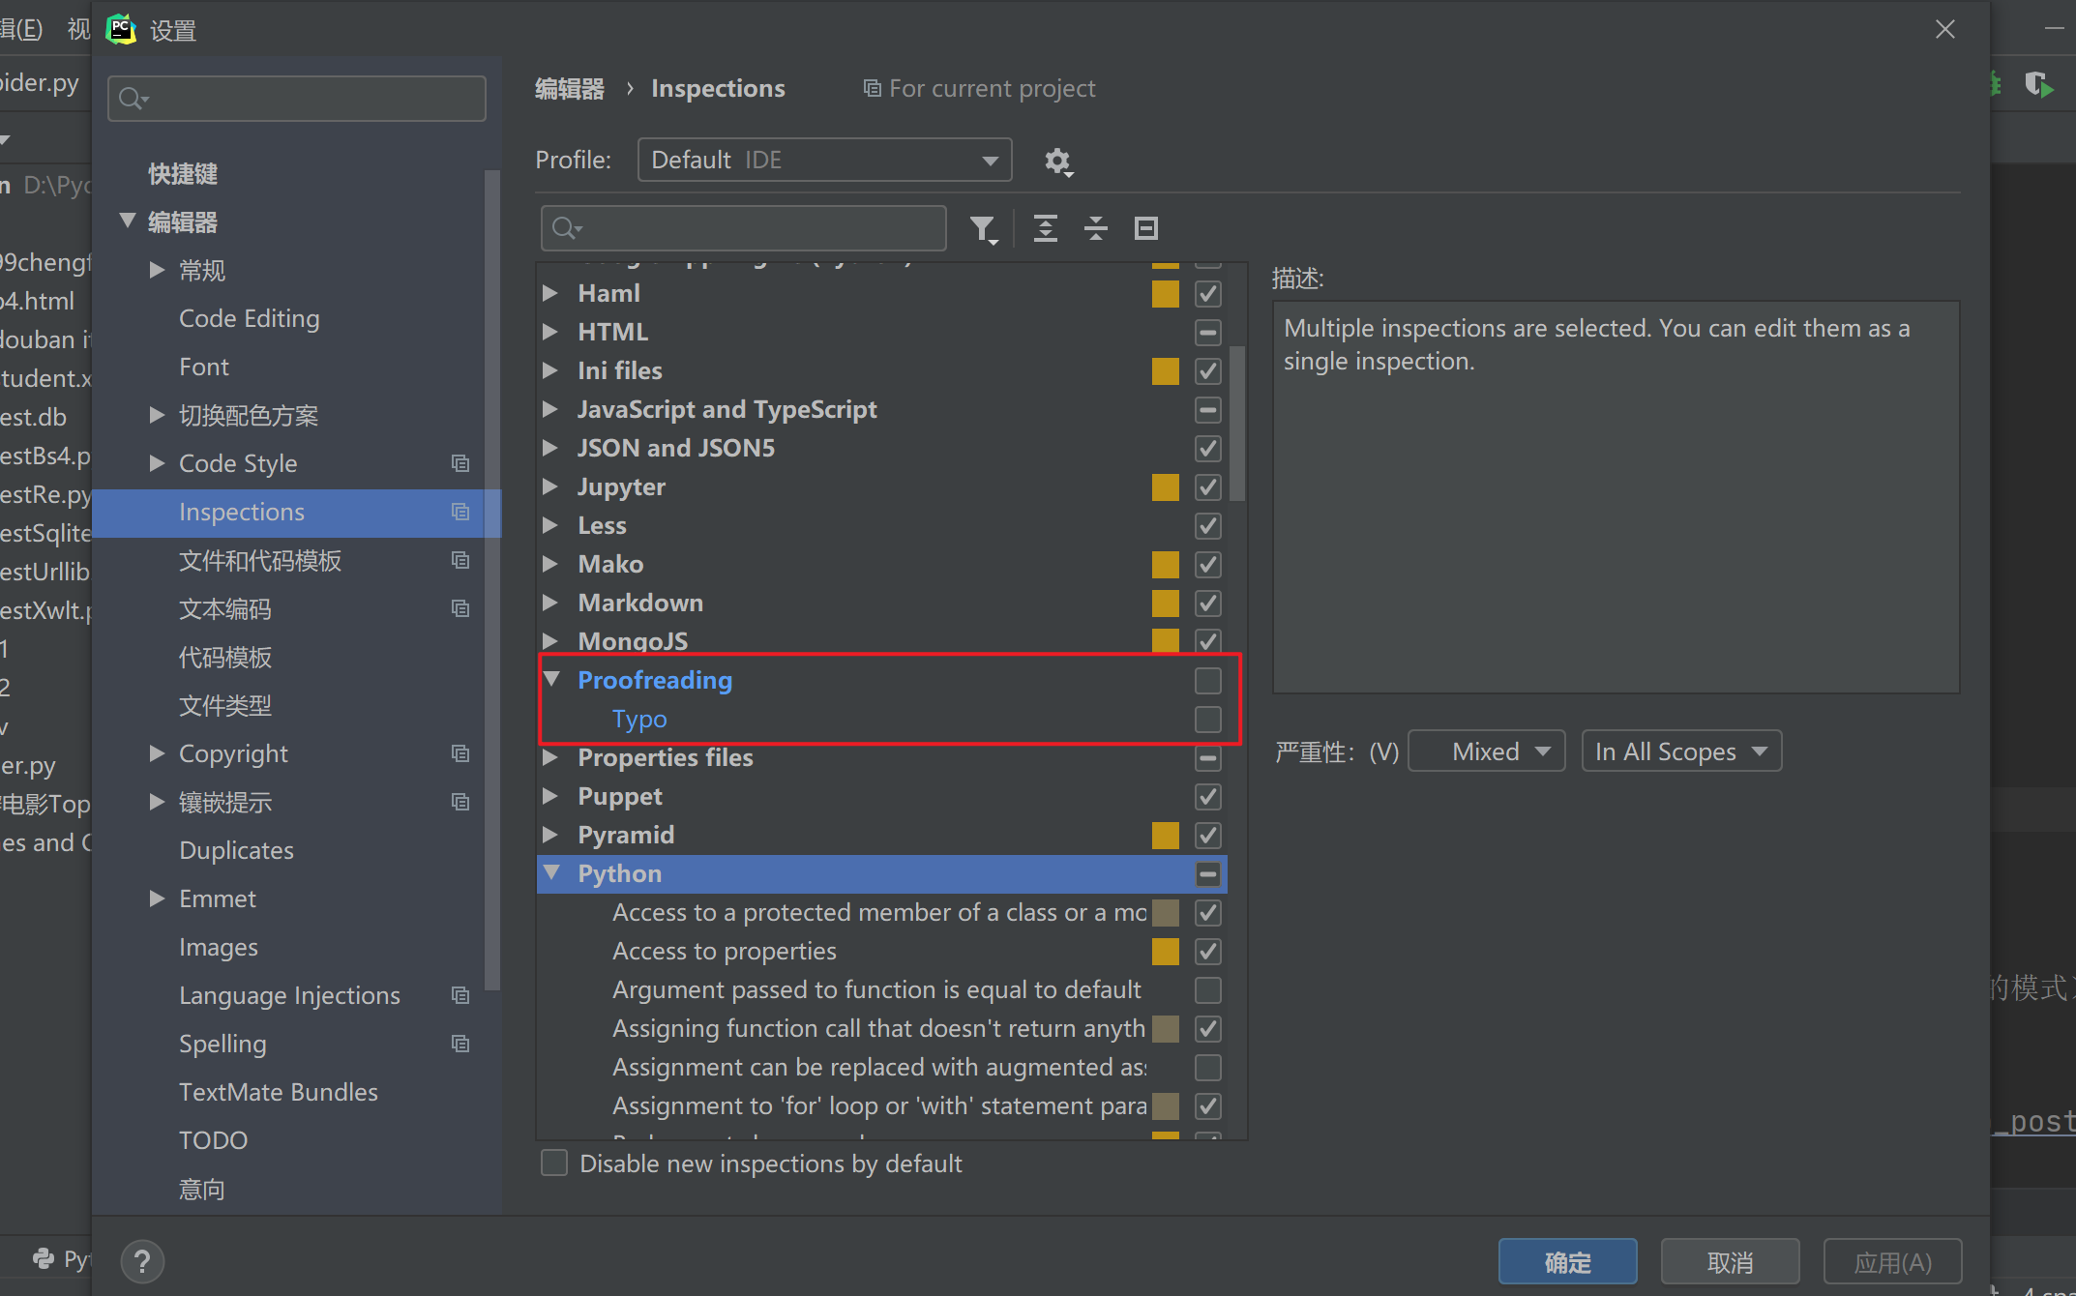Expand the 常规 settings section
The height and width of the screenshot is (1296, 2076).
[160, 269]
